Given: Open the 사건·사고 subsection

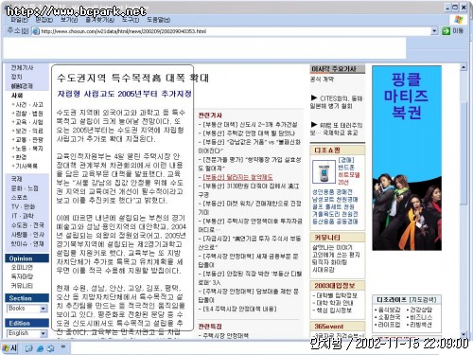Looking at the screenshot, I should (29, 104).
